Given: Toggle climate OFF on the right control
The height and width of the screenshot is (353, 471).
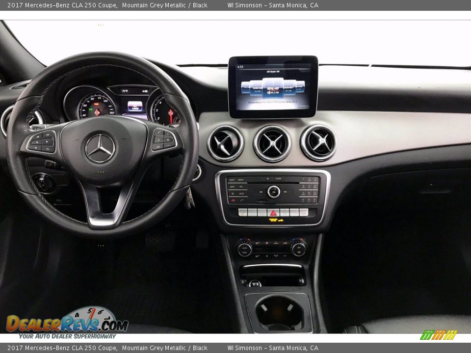Looking at the screenshot, I should 298,247.
